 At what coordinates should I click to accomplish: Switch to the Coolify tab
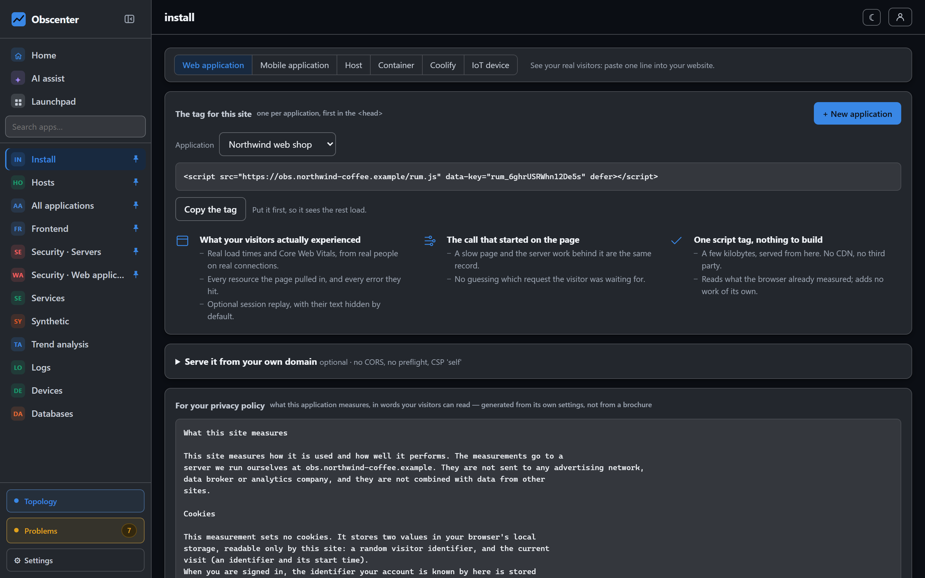click(443, 65)
